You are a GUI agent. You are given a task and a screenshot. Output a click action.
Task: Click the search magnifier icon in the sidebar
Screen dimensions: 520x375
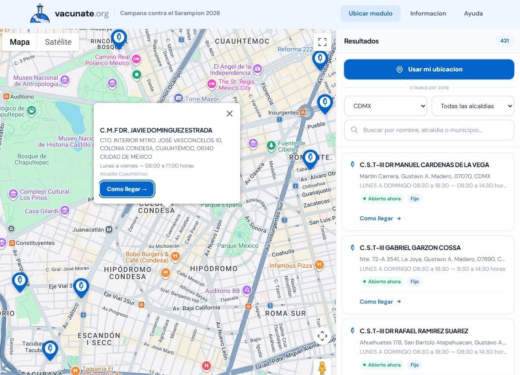tap(354, 130)
